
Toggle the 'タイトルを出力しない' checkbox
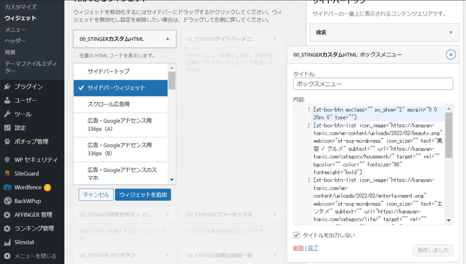(297, 235)
